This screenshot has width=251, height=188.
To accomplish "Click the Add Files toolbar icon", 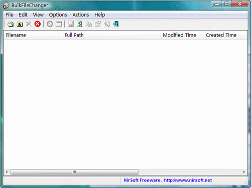I will tap(11, 24).
